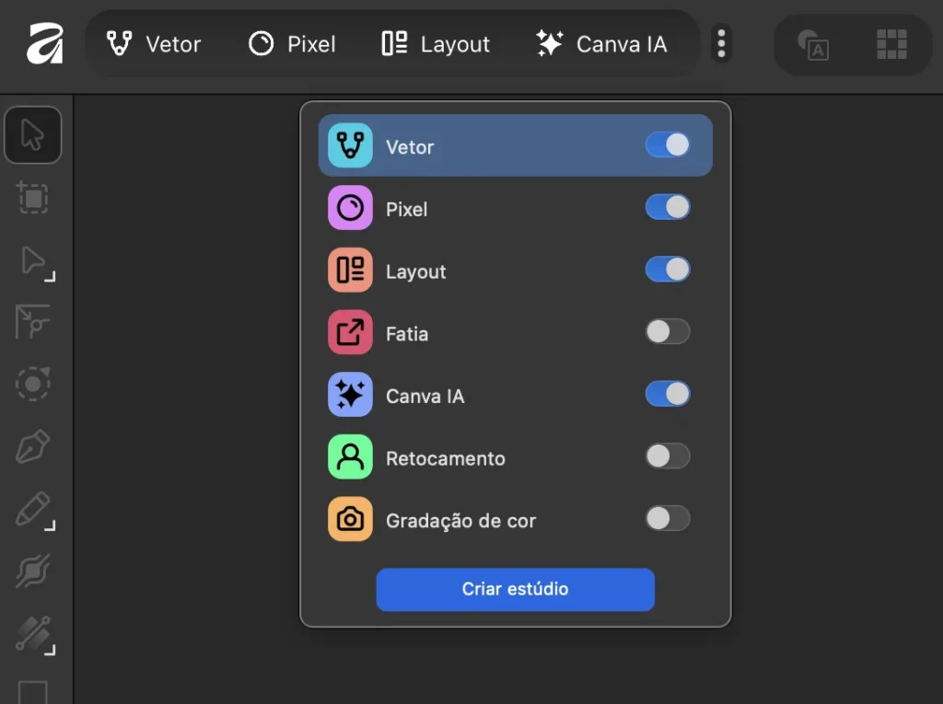943x704 pixels.
Task: Enable the Retocamento toggle
Action: [x=668, y=456]
